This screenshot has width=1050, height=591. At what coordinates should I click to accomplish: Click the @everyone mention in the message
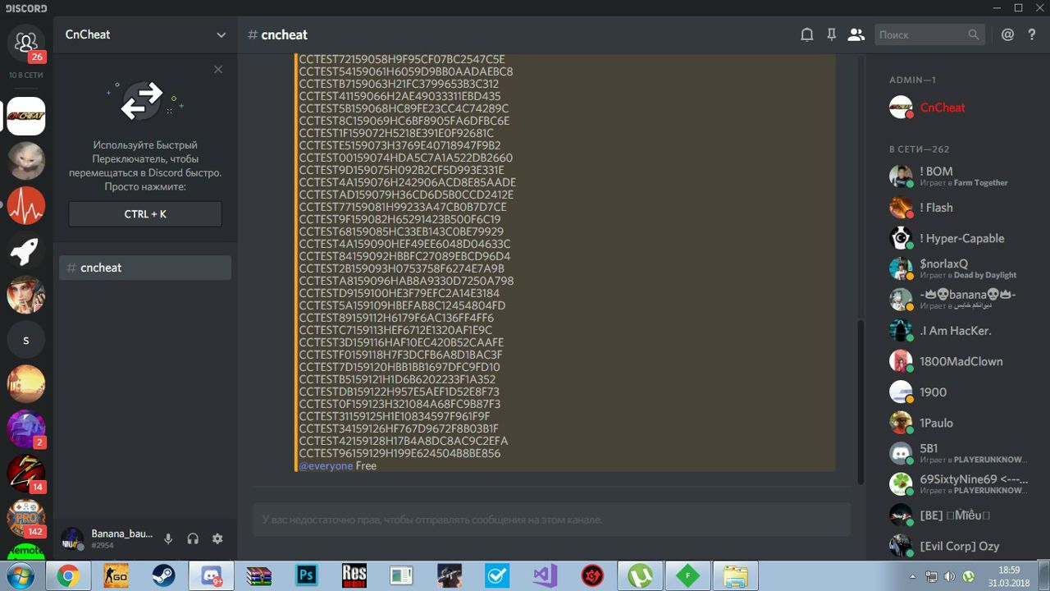click(x=326, y=465)
